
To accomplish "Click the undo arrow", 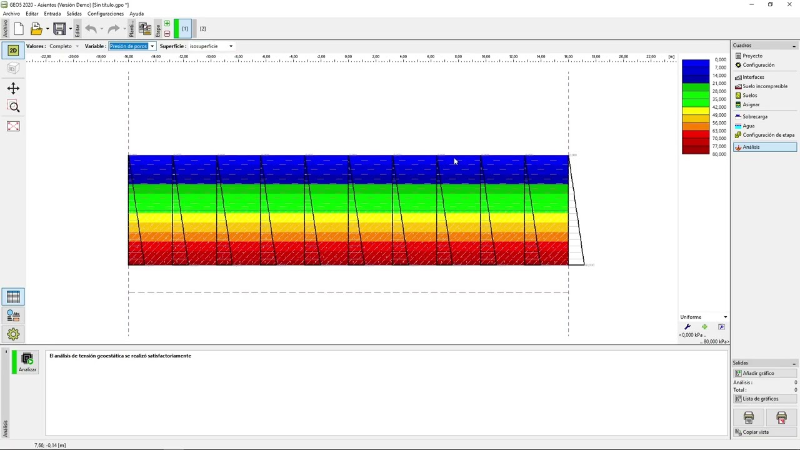I will (91, 29).
